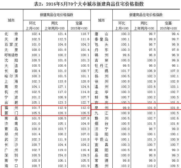This screenshot has width=181, height=168.
Task: Click the city name 合肥
Action: click(11, 103)
